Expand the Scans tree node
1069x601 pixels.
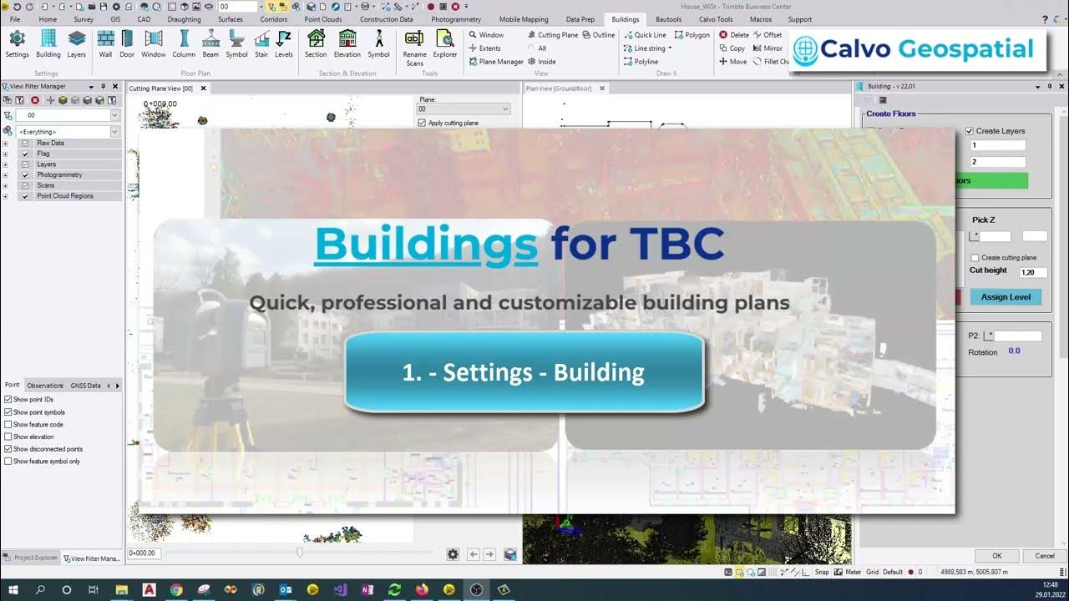pyautogui.click(x=6, y=185)
